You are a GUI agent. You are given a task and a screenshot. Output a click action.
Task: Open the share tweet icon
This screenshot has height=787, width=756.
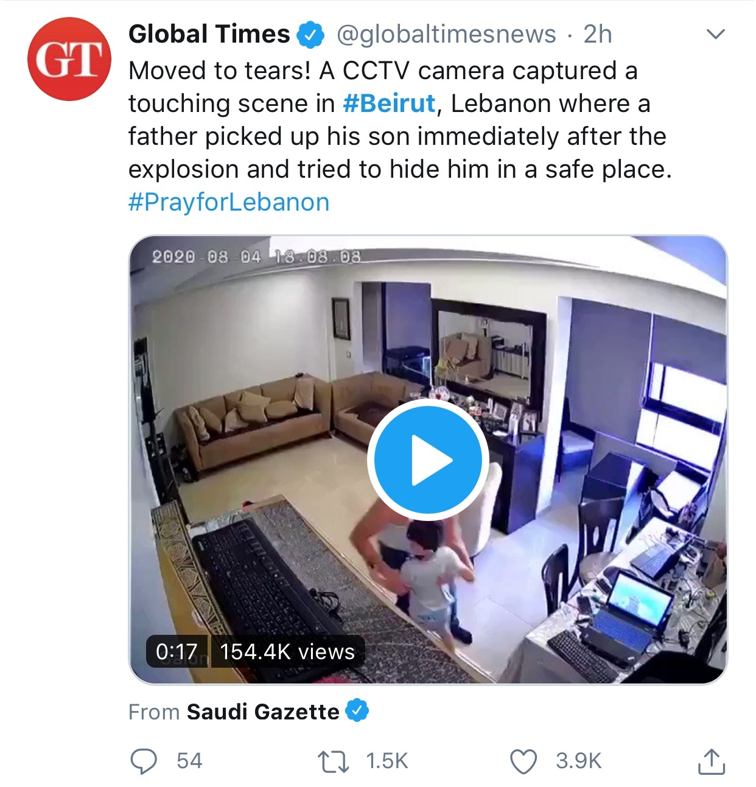[711, 761]
